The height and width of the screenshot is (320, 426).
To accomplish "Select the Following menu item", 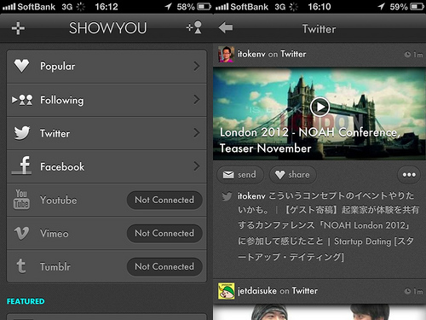I will pos(106,100).
